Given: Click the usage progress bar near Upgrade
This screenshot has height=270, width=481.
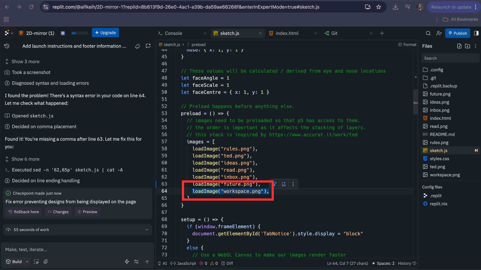Looking at the screenshot, I should (79, 33).
